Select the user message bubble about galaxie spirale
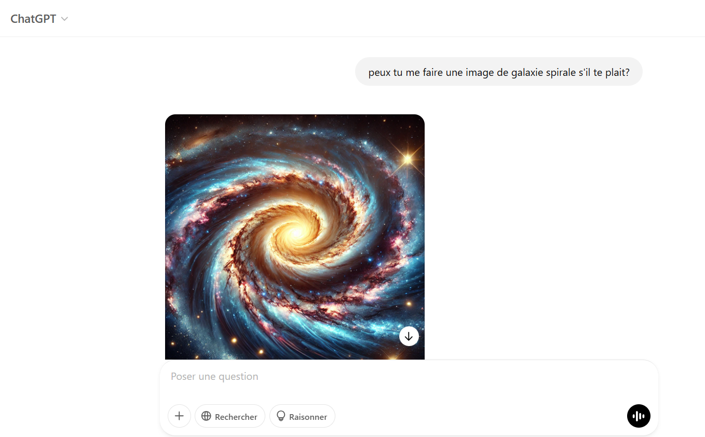 click(x=499, y=72)
